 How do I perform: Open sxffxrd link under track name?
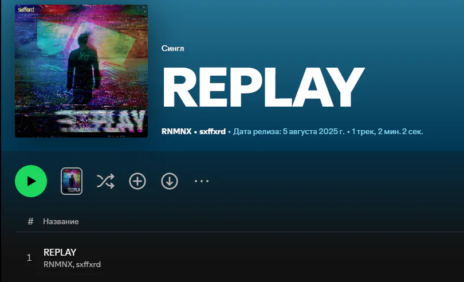88,264
